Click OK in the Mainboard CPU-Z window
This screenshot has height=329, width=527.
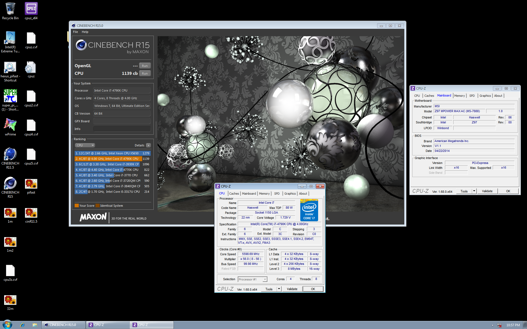pos(508,191)
